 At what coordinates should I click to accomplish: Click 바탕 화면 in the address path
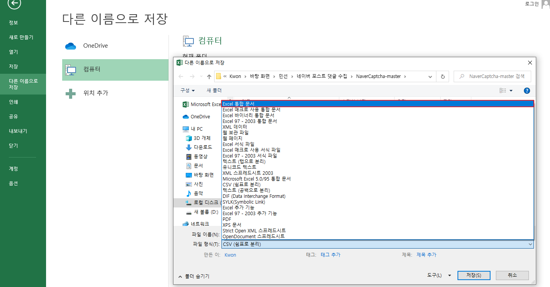pyautogui.click(x=260, y=76)
